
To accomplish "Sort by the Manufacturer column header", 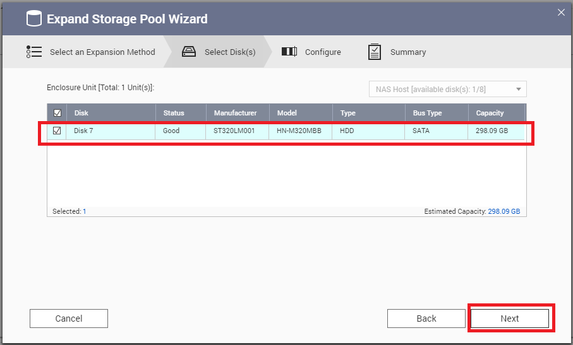I will [x=235, y=114].
